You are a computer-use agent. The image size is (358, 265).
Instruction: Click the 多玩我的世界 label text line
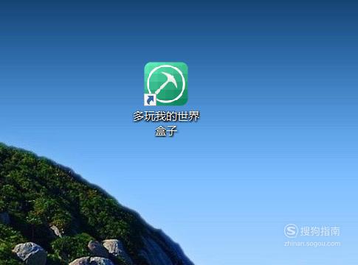(166, 116)
